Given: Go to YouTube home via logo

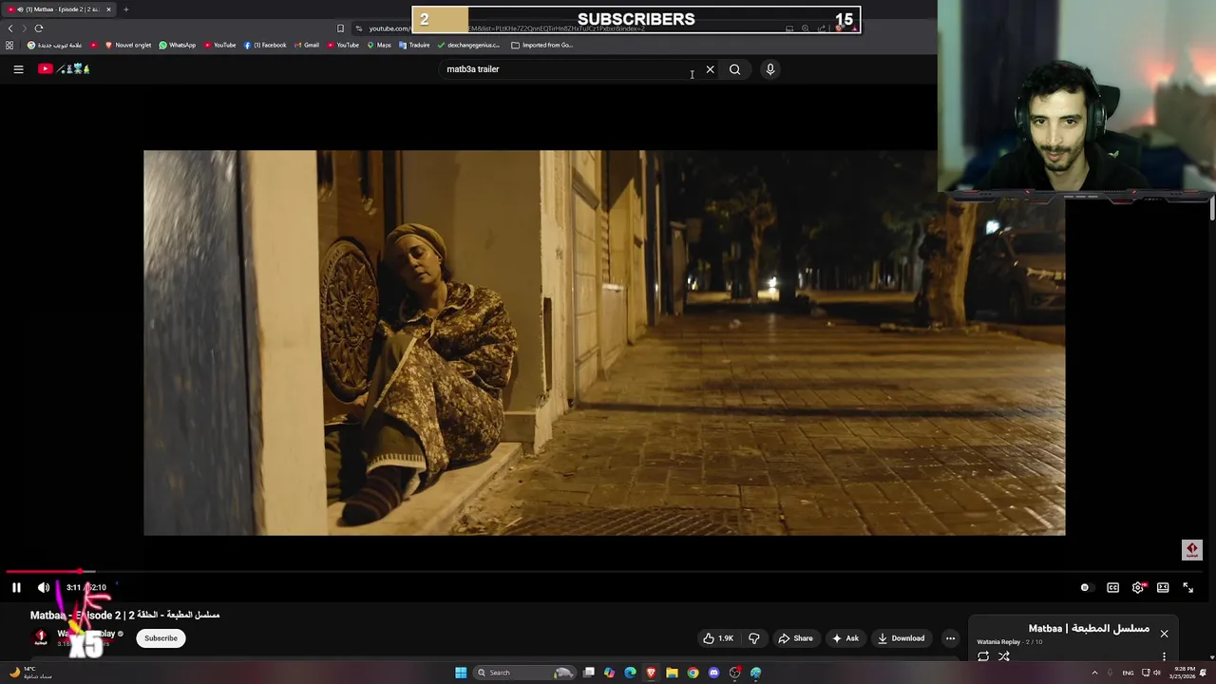Looking at the screenshot, I should click(64, 69).
